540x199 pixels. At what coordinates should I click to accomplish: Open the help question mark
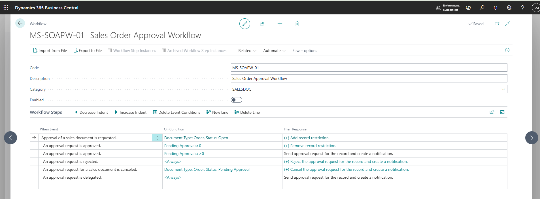(522, 8)
